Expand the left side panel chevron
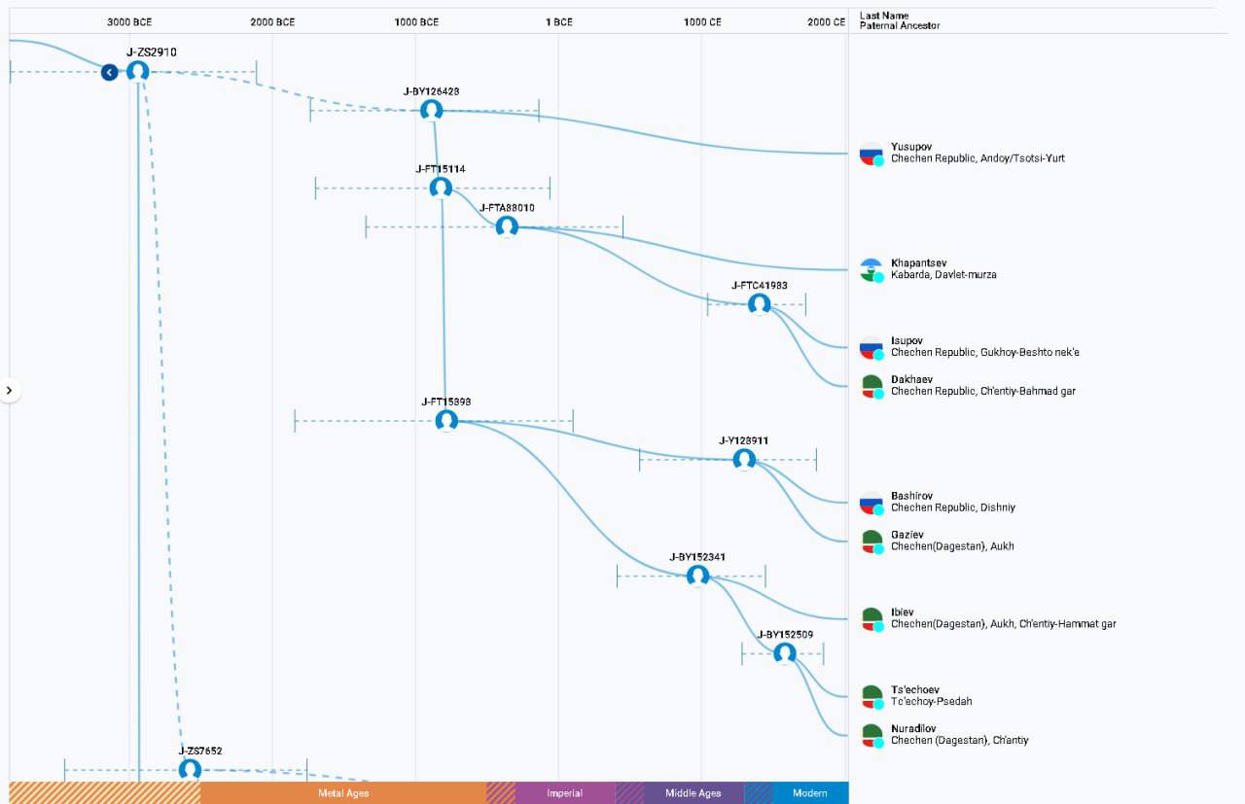The width and height of the screenshot is (1245, 804). tap(9, 391)
